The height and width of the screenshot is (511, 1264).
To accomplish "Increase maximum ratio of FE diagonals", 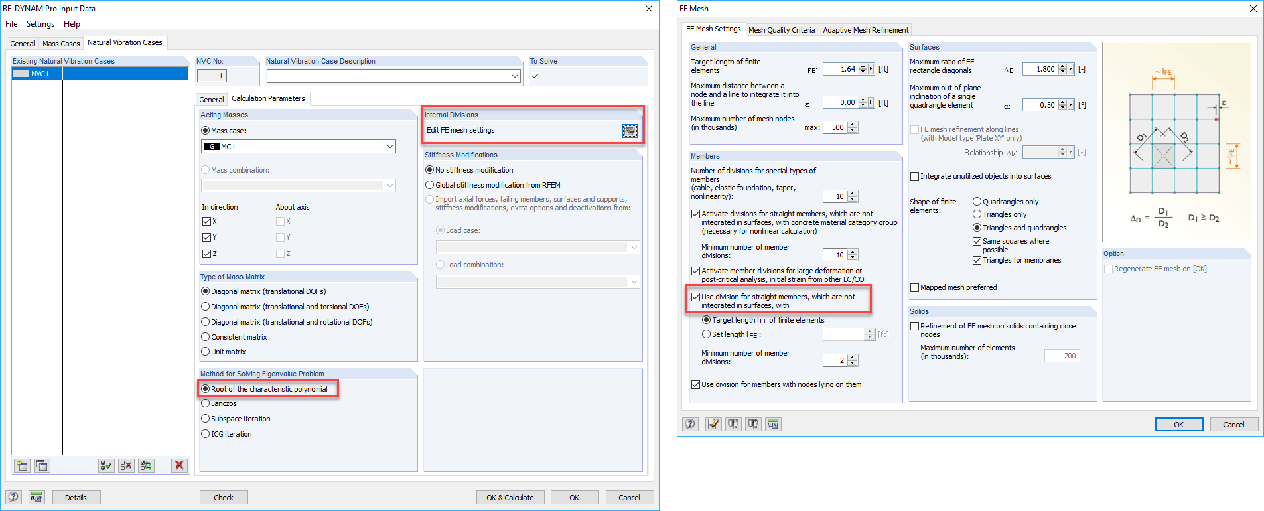I will 1062,66.
